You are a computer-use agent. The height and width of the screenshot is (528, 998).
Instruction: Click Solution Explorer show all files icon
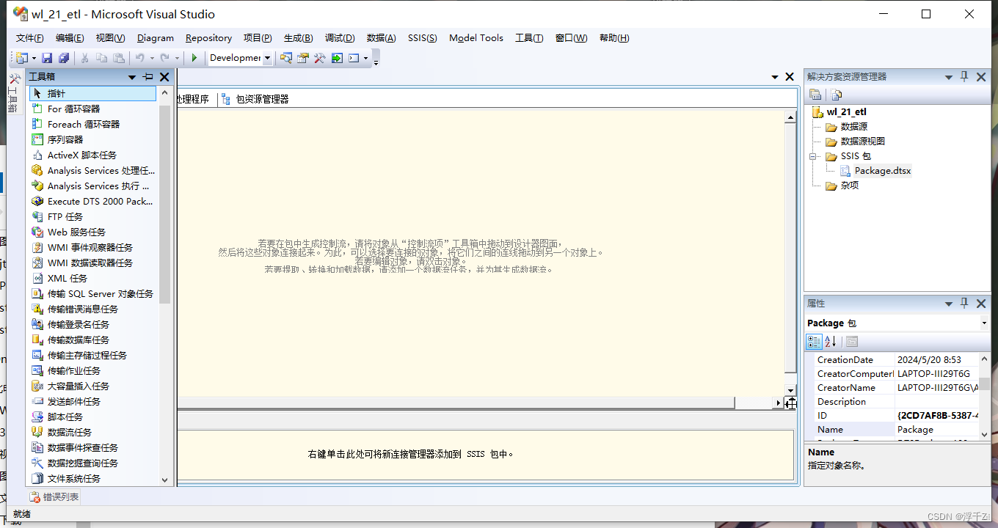coord(837,95)
